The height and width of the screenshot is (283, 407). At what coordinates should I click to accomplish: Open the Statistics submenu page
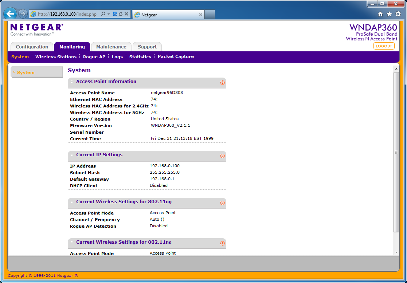click(140, 57)
